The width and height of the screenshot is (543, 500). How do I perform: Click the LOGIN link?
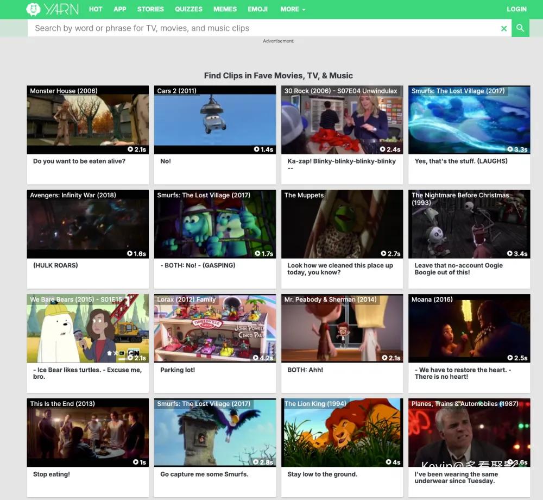(x=516, y=9)
